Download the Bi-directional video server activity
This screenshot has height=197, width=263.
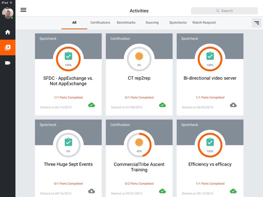(233, 105)
